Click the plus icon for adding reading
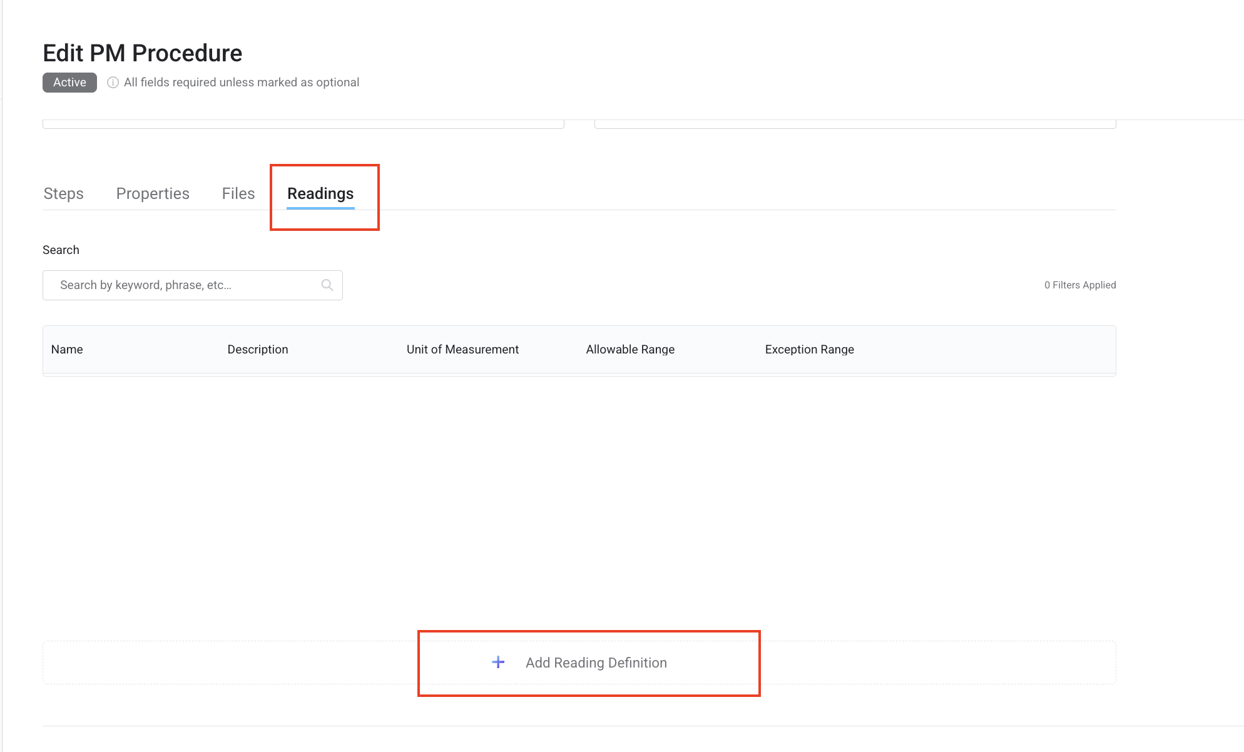Viewport: 1244px width, 752px height. coord(498,663)
